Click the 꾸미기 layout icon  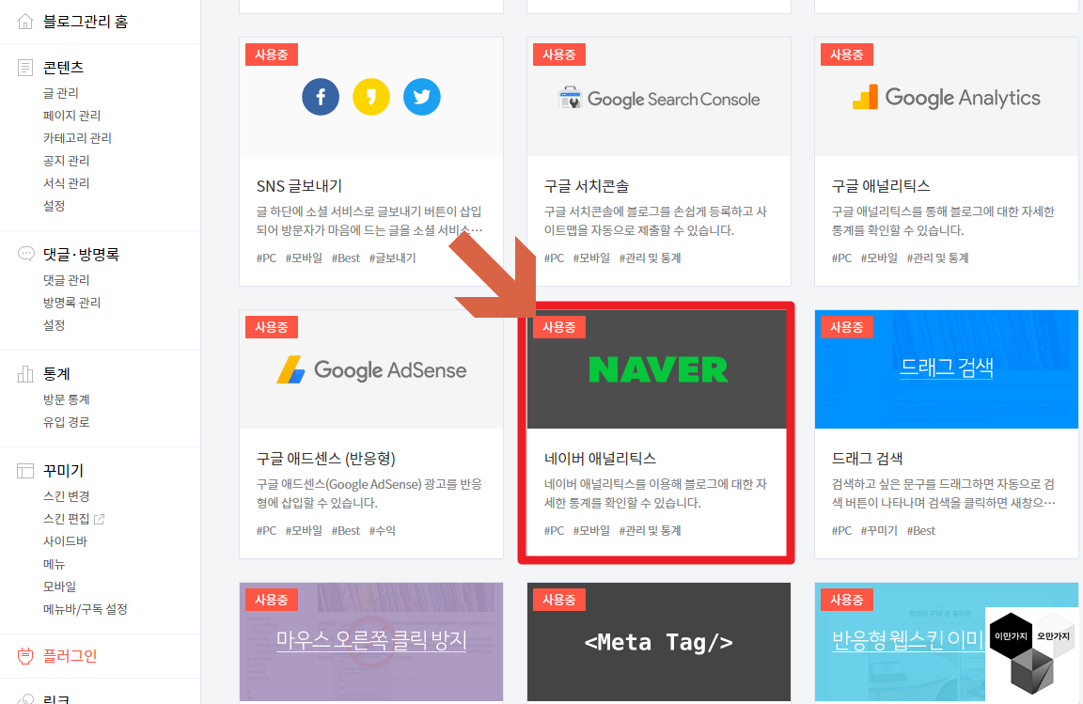24,471
